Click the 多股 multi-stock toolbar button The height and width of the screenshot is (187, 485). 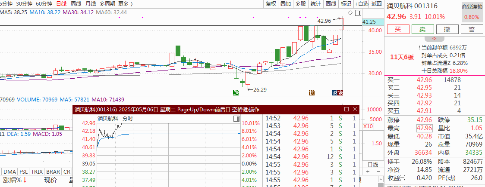click(x=301, y=4)
